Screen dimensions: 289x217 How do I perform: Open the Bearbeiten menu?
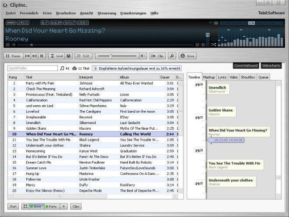66,13
